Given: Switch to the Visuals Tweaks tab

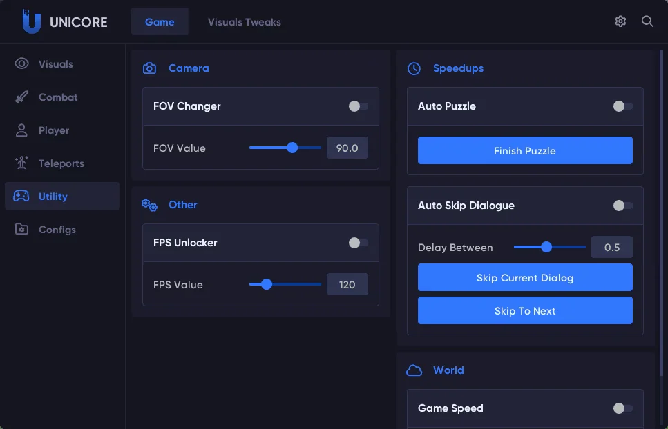Looking at the screenshot, I should 245,22.
